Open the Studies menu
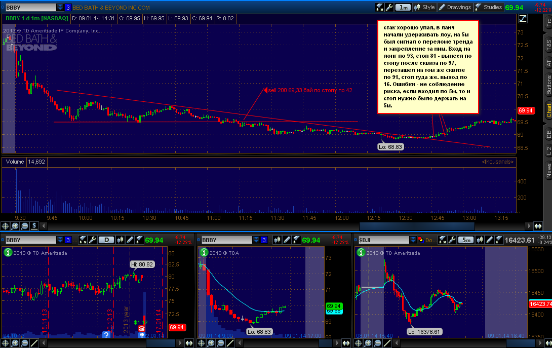The width and height of the screenshot is (552, 348). pyautogui.click(x=488, y=7)
